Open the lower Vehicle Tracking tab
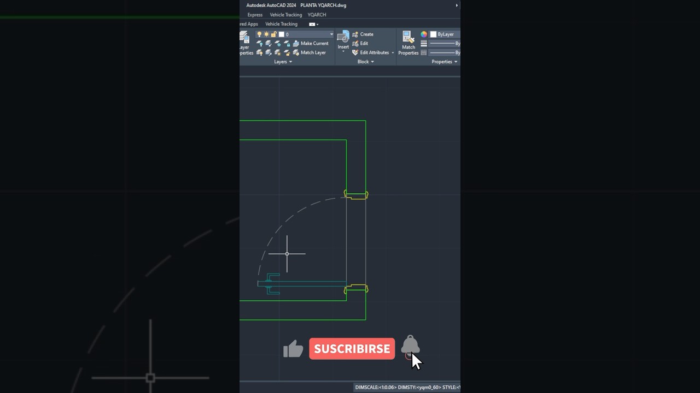 coord(281,24)
